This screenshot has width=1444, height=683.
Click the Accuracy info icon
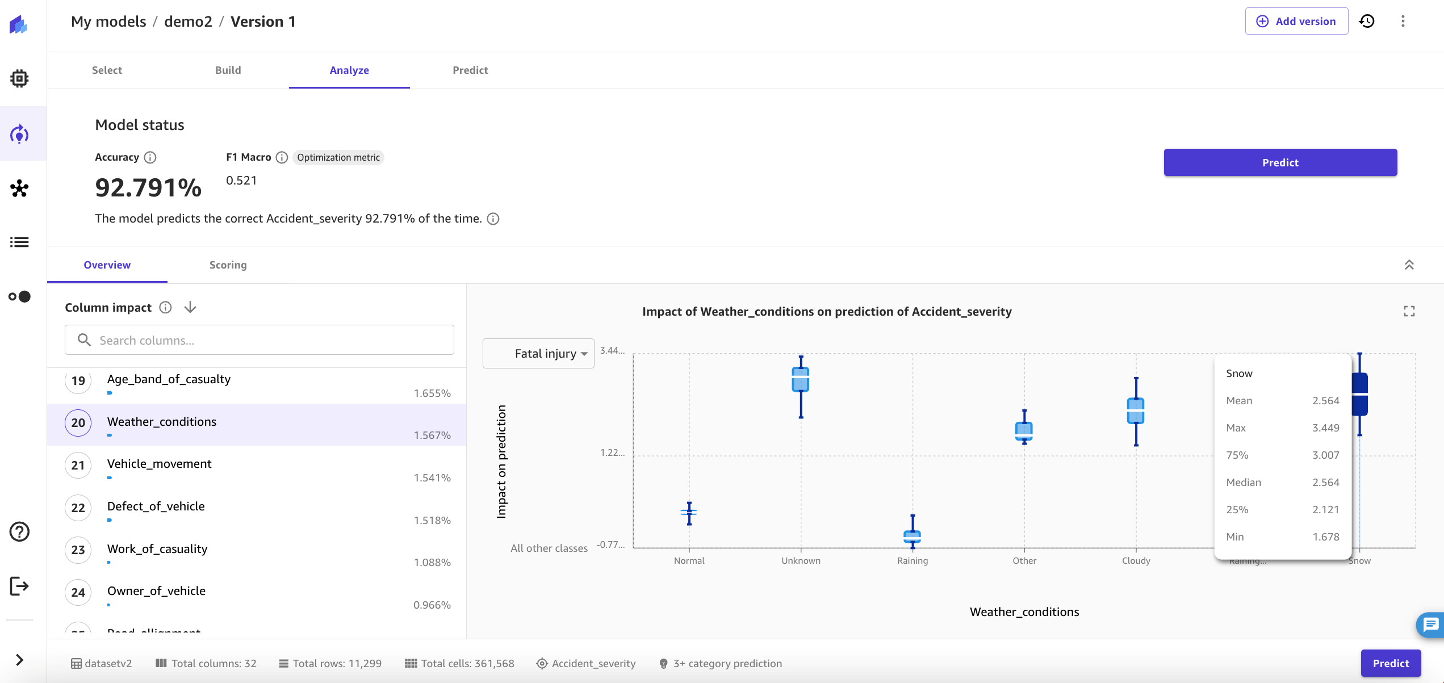click(150, 157)
